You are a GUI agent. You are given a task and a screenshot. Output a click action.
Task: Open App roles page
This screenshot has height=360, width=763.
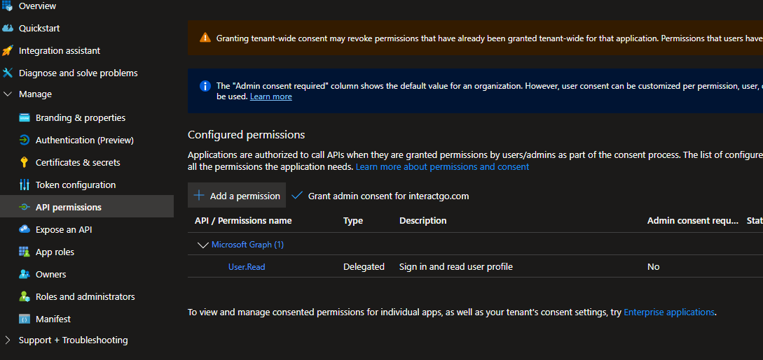(55, 252)
